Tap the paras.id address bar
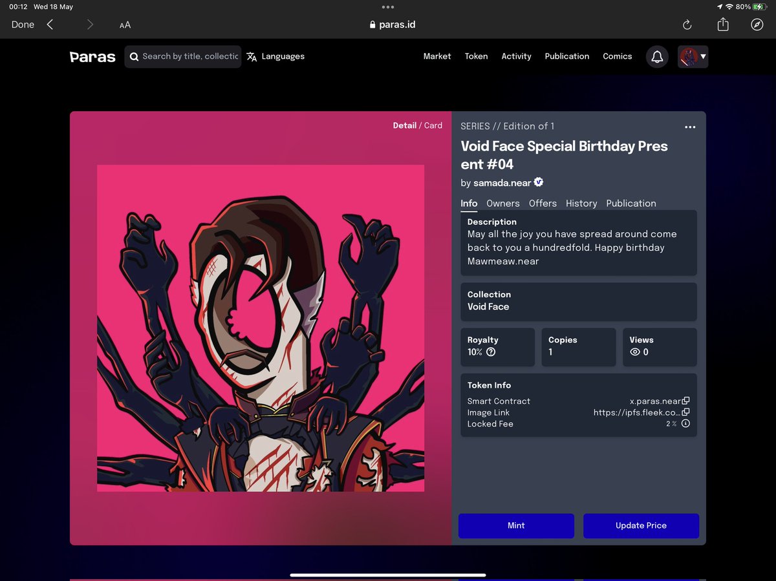The height and width of the screenshot is (581, 776). 392,25
